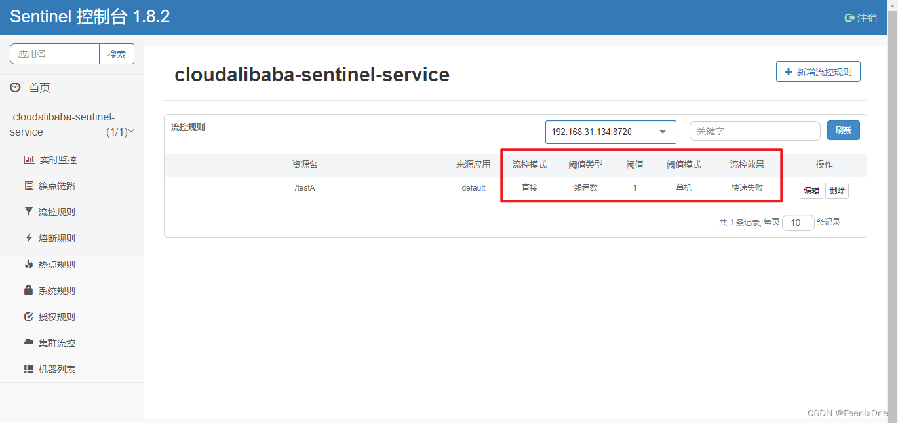Viewport: 898px width, 423px height.
Task: Click 新增流控规则 to add a rule
Action: tap(818, 72)
